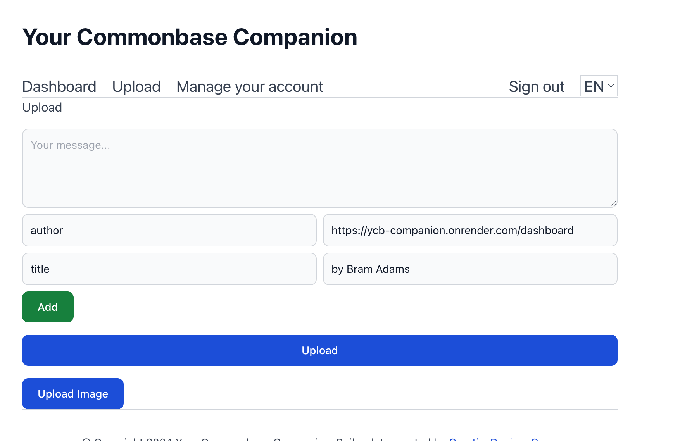Click the message box resize handle

pyautogui.click(x=613, y=203)
